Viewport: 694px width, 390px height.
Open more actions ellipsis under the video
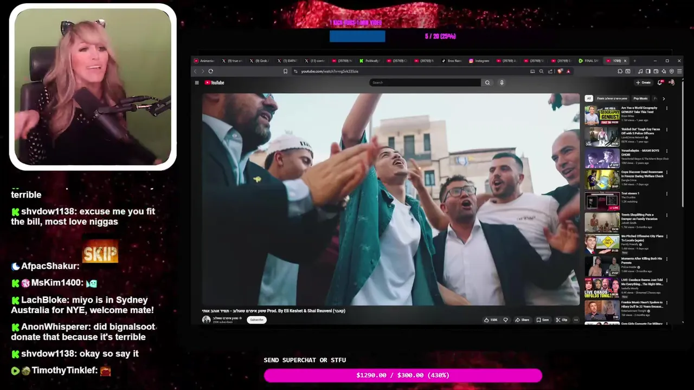coord(576,320)
